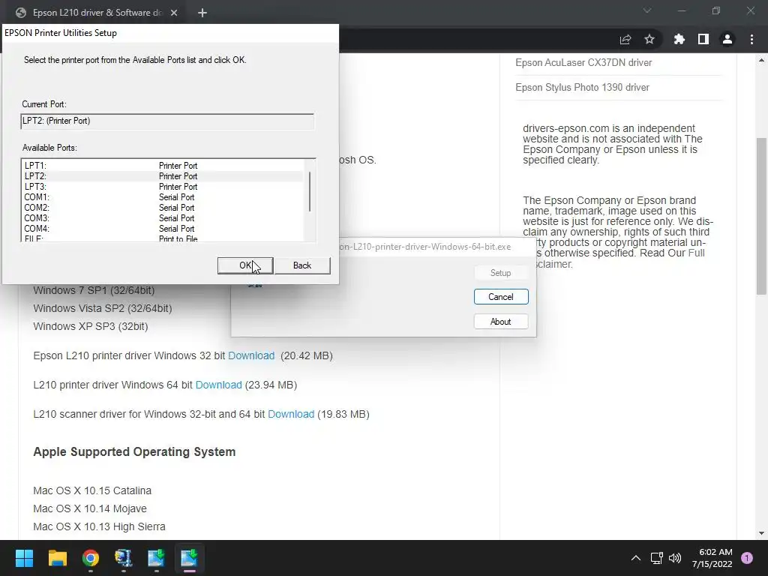
Task: Select COM2: Serial Port in Available Ports
Action: tap(163, 208)
